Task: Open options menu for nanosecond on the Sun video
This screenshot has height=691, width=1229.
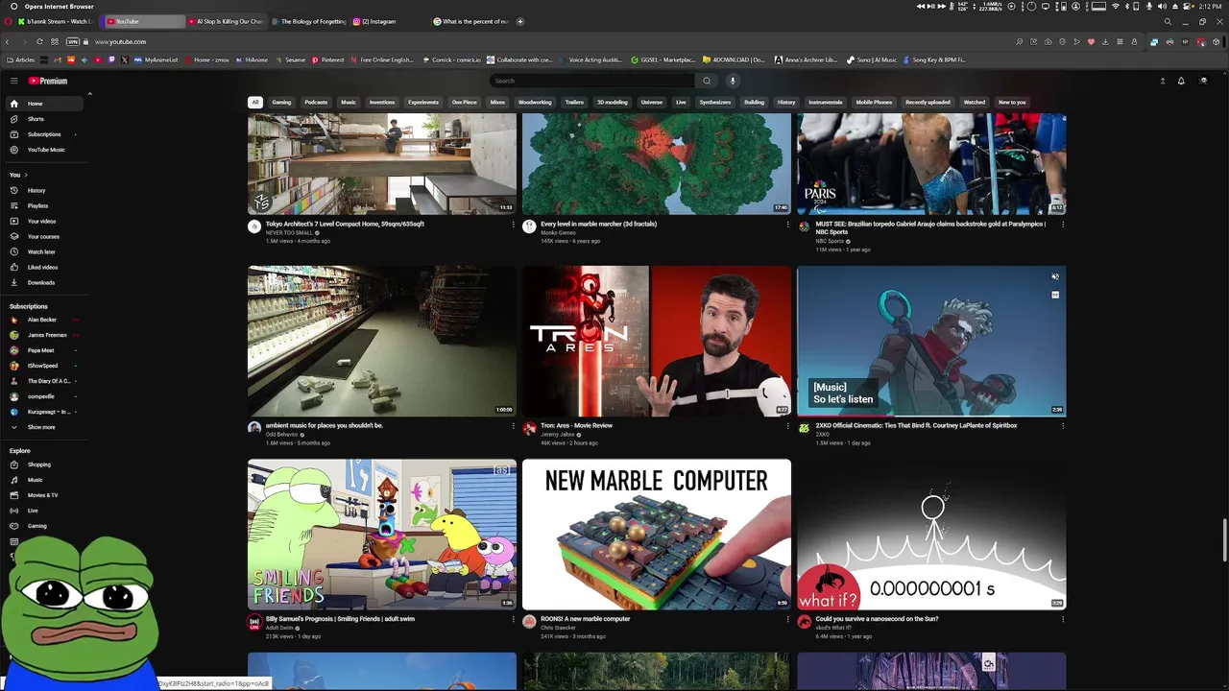Action: coord(1063,620)
